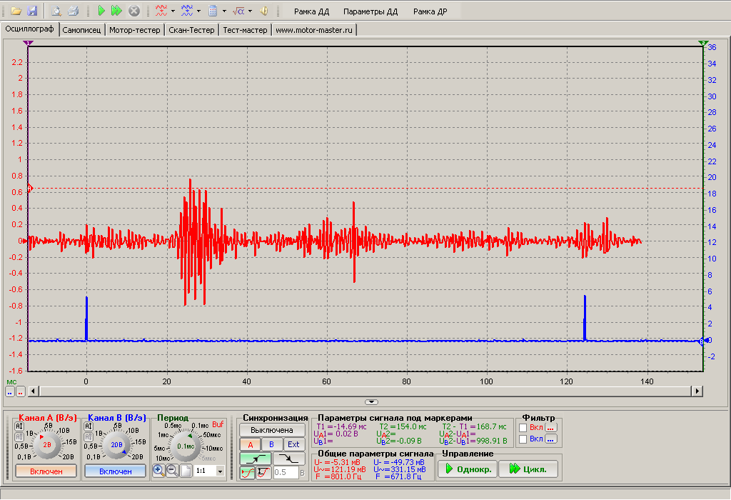The width and height of the screenshot is (731, 500).
Task: Click the horizontal scrollbar right arrow
Action: pyautogui.click(x=697, y=391)
